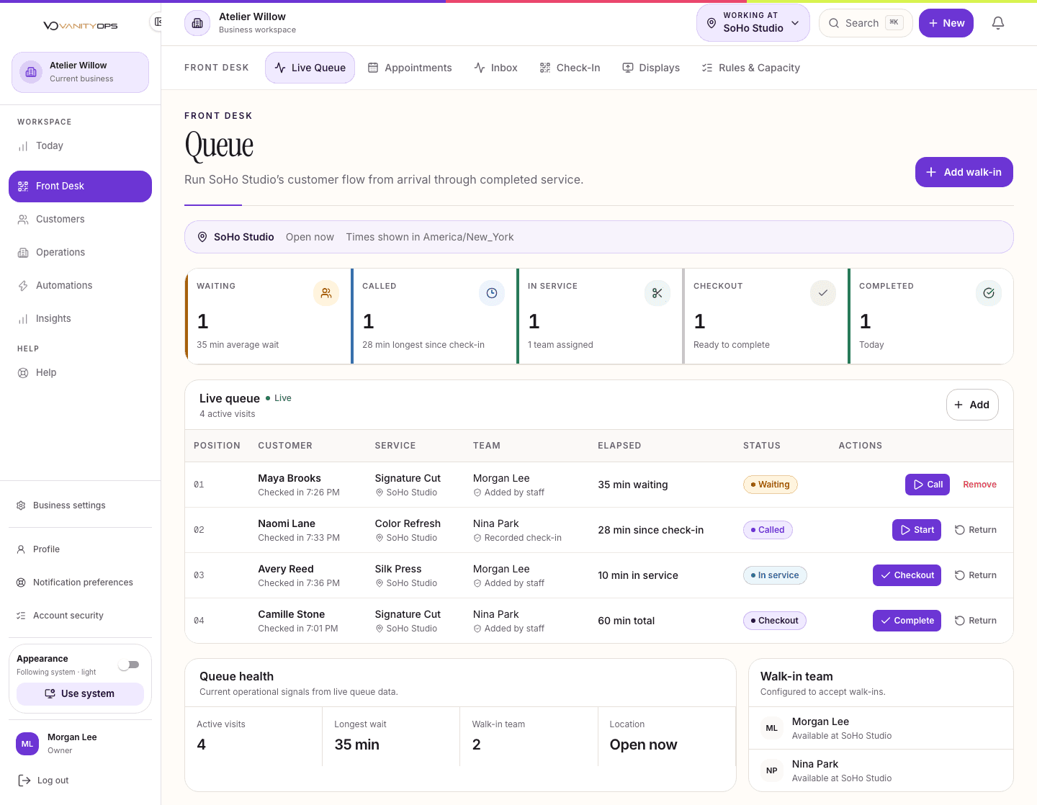The image size is (1037, 805).
Task: Remove Maya Brooks from the queue
Action: point(979,485)
